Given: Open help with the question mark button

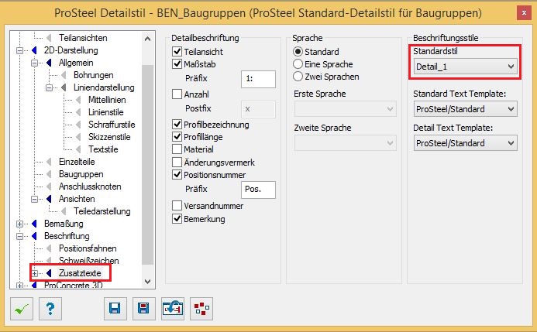Looking at the screenshot, I should click(50, 309).
